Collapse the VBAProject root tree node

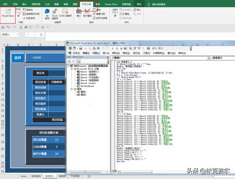tap(68, 66)
